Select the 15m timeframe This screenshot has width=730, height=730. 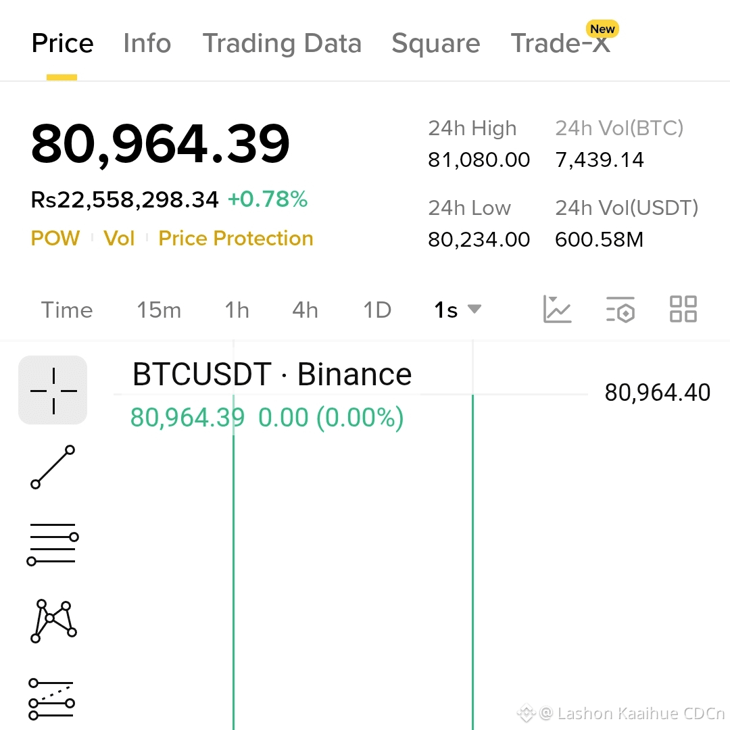point(159,310)
